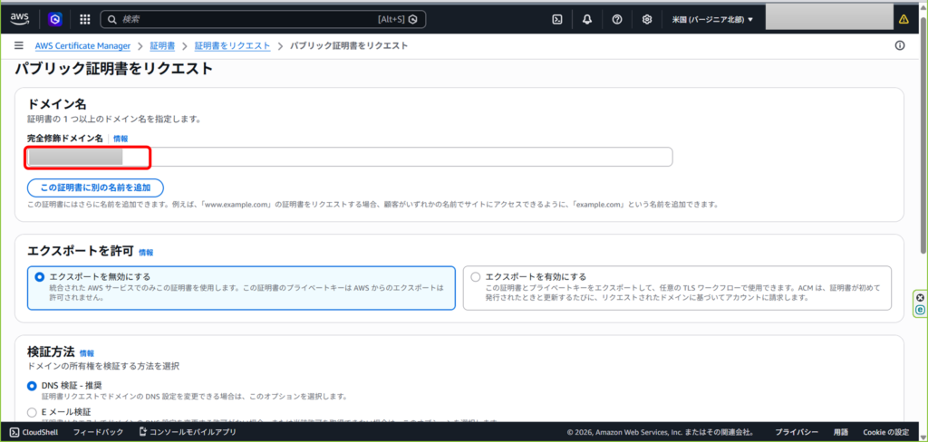The width and height of the screenshot is (928, 442).
Task: Open CloudShell from the top bar icon
Action: click(x=557, y=19)
